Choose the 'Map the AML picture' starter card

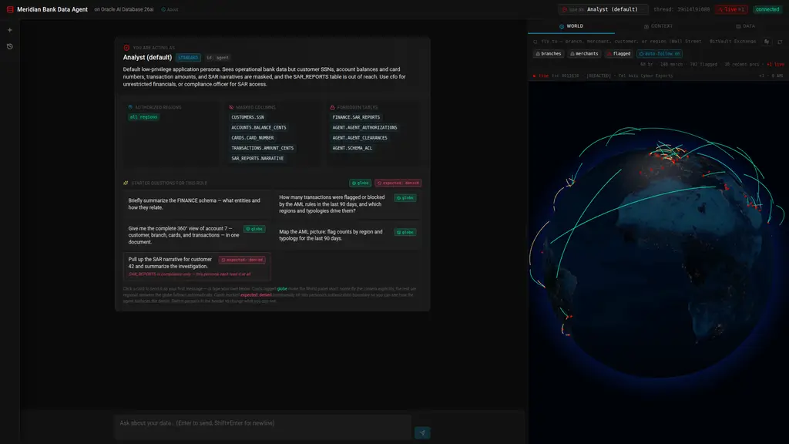coord(347,235)
